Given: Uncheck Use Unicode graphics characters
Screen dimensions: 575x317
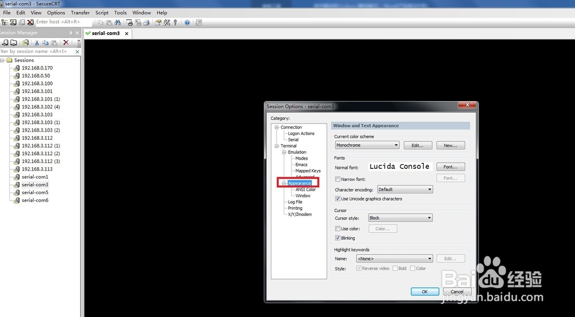Looking at the screenshot, I should 338,199.
